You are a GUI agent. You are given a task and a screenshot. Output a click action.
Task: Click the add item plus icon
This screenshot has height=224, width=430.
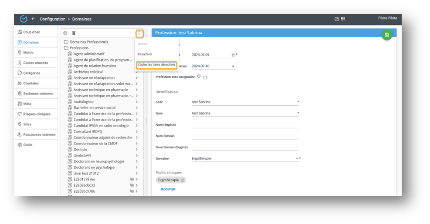(x=65, y=33)
